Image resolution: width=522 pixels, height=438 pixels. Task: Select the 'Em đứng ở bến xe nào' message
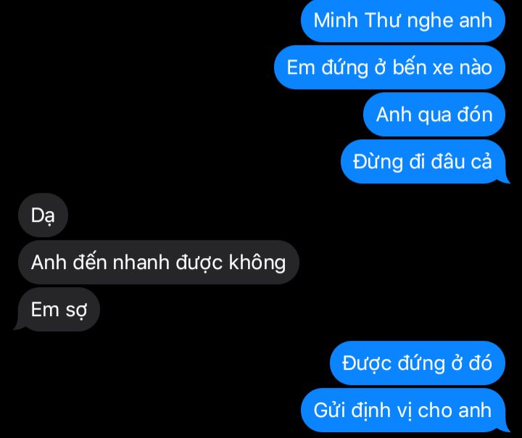[389, 67]
